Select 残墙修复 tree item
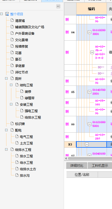Viewport: 112px width, 209px height. tap(22, 46)
